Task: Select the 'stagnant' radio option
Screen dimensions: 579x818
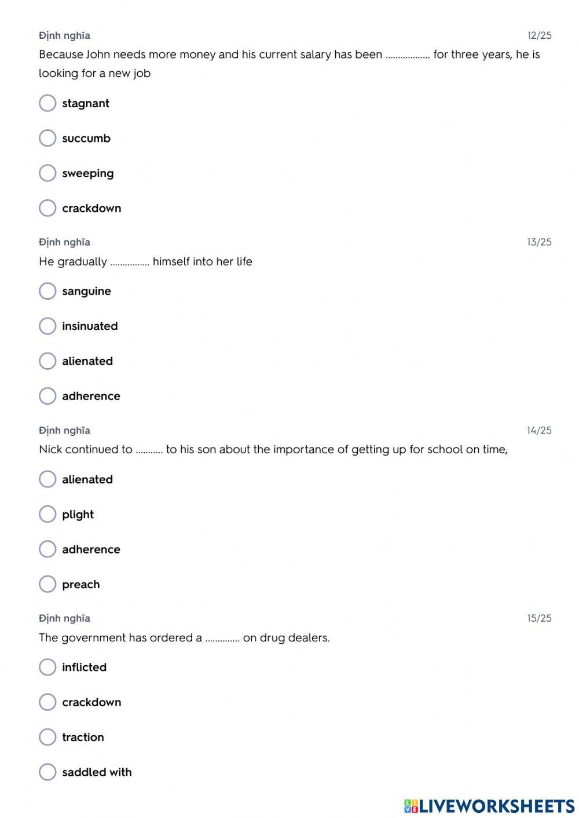Action: (47, 103)
